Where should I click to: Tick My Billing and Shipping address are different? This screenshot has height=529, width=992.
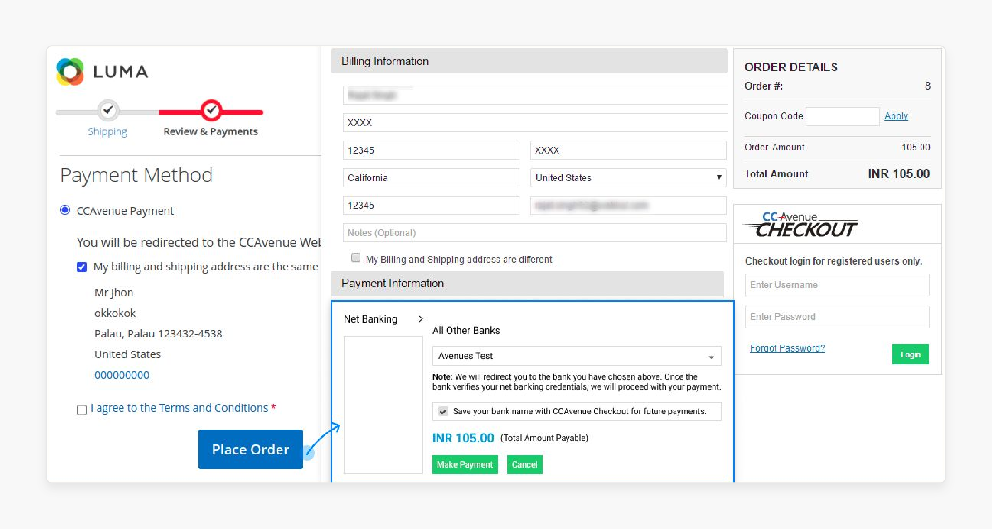coord(356,258)
